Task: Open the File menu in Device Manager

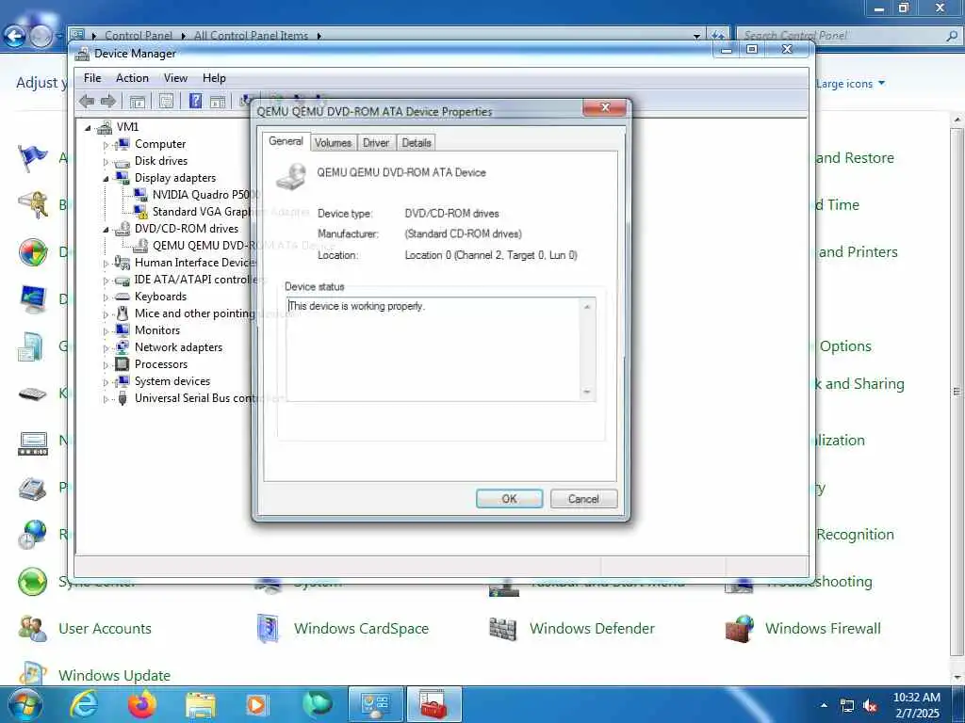Action: click(x=92, y=78)
